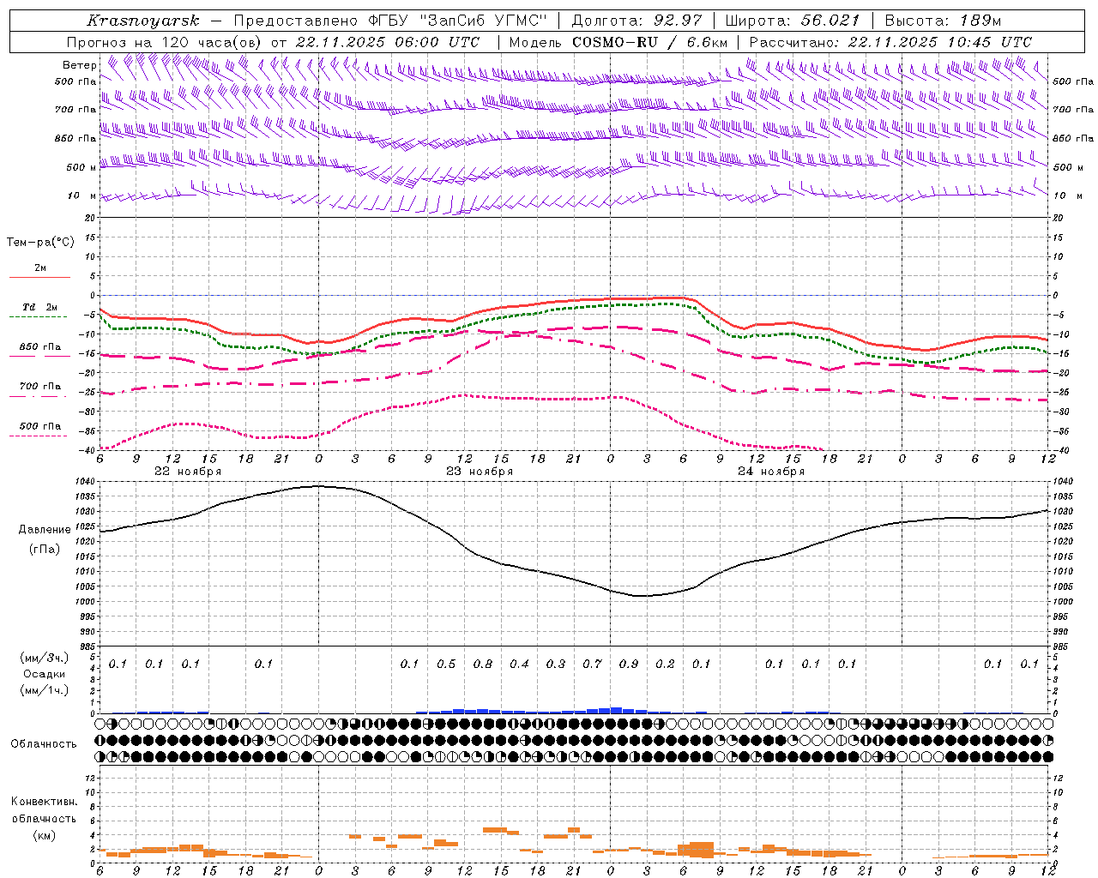Click the 0.4 precipitation value
The width and height of the screenshot is (1098, 878).
(519, 664)
